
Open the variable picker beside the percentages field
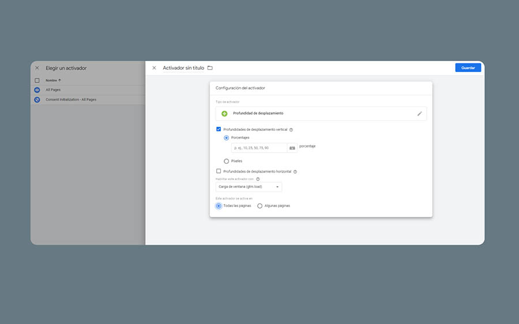coord(292,148)
